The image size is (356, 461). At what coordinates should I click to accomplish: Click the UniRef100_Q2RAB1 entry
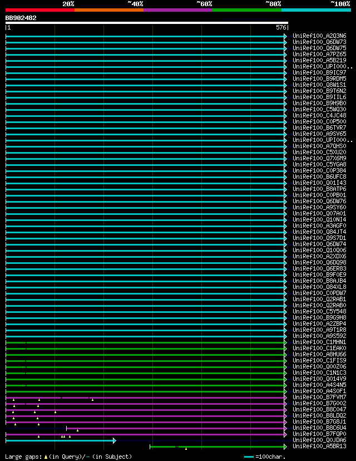point(319,300)
